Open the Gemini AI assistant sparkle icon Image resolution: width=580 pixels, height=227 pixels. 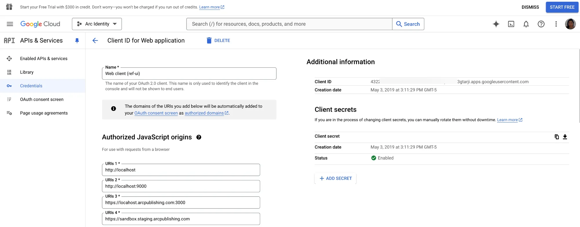point(496,24)
